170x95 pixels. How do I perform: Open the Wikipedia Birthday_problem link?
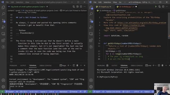[142, 23]
